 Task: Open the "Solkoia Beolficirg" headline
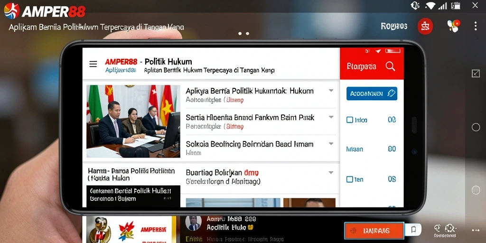(x=250, y=144)
